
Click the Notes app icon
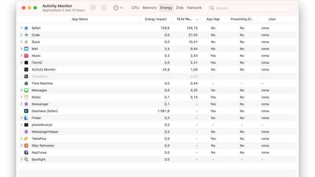click(x=26, y=97)
